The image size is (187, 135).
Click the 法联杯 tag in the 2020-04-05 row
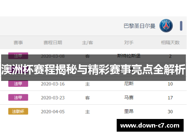coord(18,111)
